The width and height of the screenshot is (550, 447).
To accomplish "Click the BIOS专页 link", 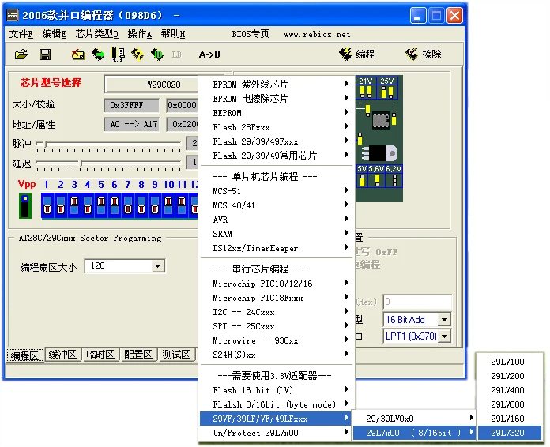I will (x=251, y=34).
